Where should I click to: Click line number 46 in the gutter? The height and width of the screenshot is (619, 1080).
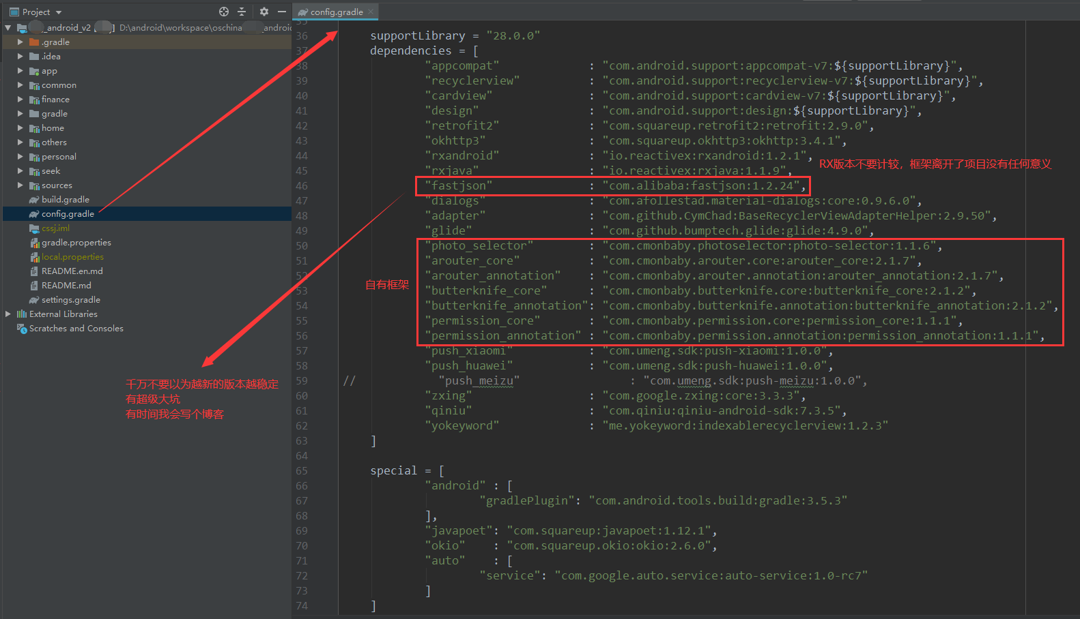[302, 186]
